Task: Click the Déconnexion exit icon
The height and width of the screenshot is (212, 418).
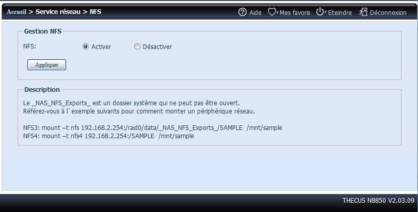Action: [x=363, y=12]
